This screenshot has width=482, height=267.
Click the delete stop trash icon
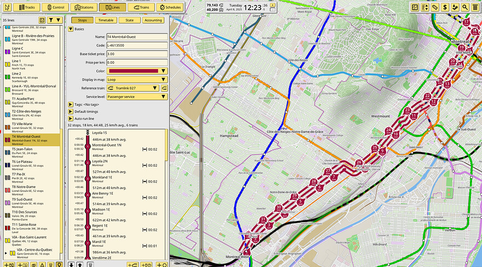[x=90, y=265]
